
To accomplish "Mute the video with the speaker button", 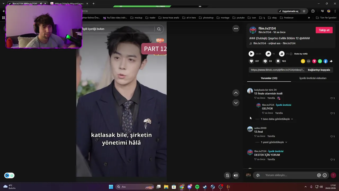I will [x=236, y=175].
